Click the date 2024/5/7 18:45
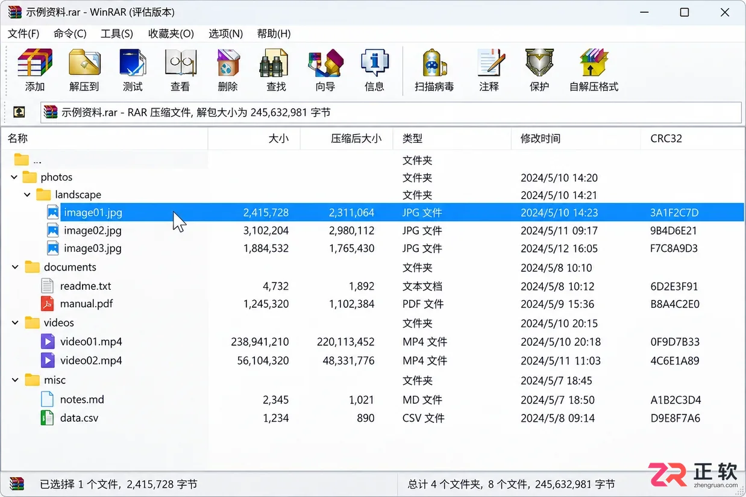The width and height of the screenshot is (746, 497). pos(556,381)
